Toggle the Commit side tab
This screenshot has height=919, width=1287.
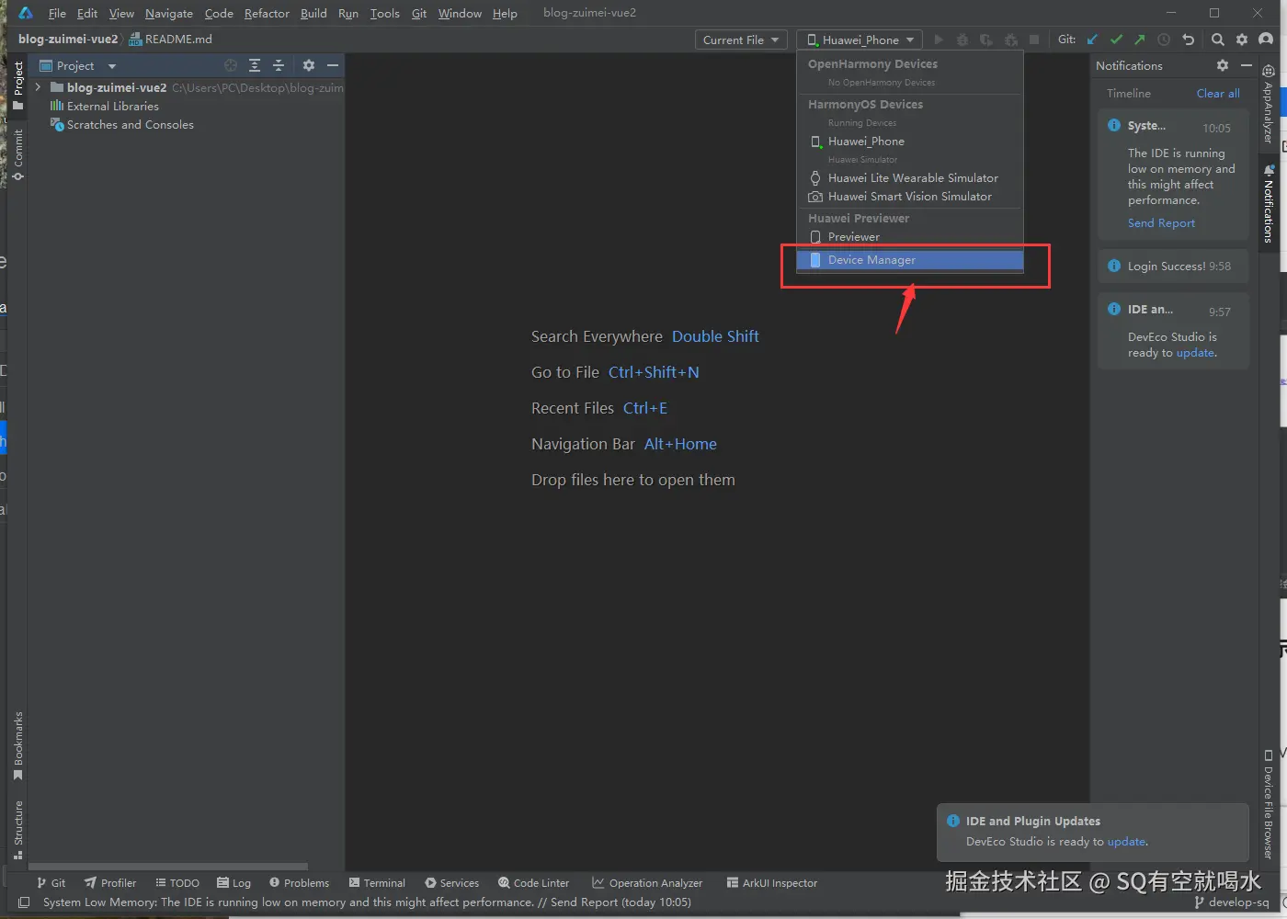[17, 154]
